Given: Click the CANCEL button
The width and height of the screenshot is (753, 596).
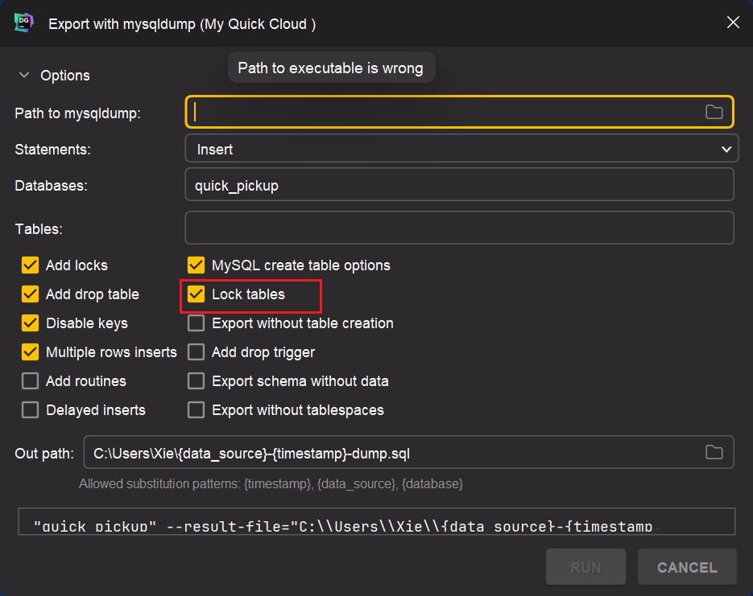Looking at the screenshot, I should (x=687, y=567).
